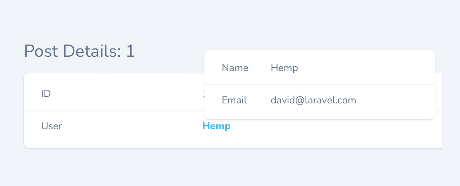Open the blue Hemp user link
Viewport: 460px width, 186px height.
pos(216,126)
